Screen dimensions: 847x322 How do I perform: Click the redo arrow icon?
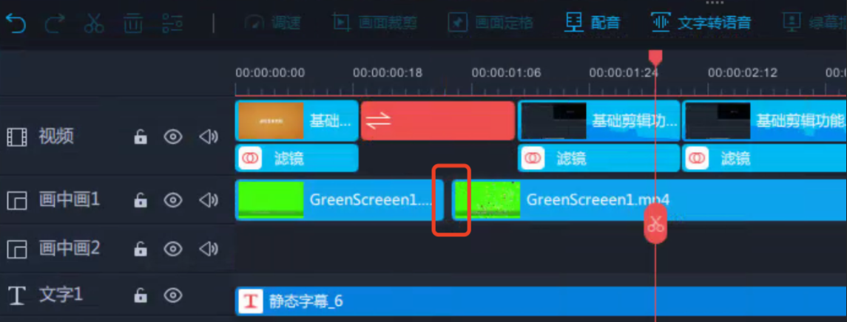55,23
